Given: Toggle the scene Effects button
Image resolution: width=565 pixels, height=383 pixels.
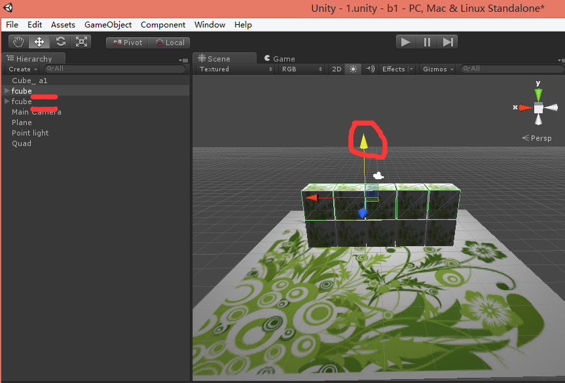Looking at the screenshot, I should click(393, 69).
